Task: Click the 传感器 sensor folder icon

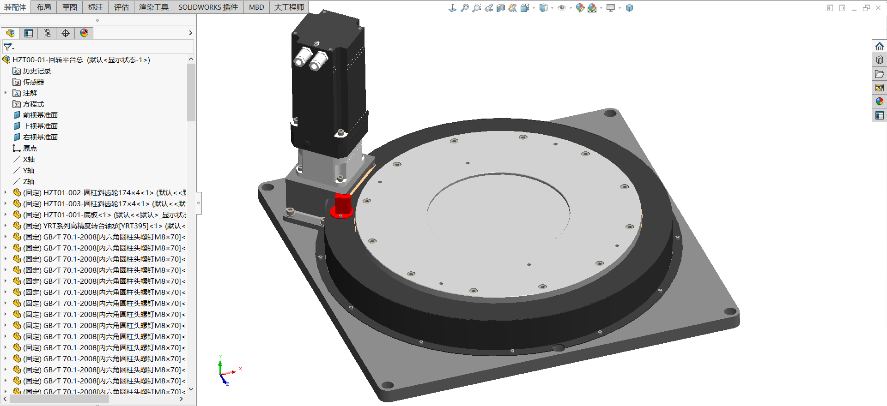Action: (x=17, y=82)
